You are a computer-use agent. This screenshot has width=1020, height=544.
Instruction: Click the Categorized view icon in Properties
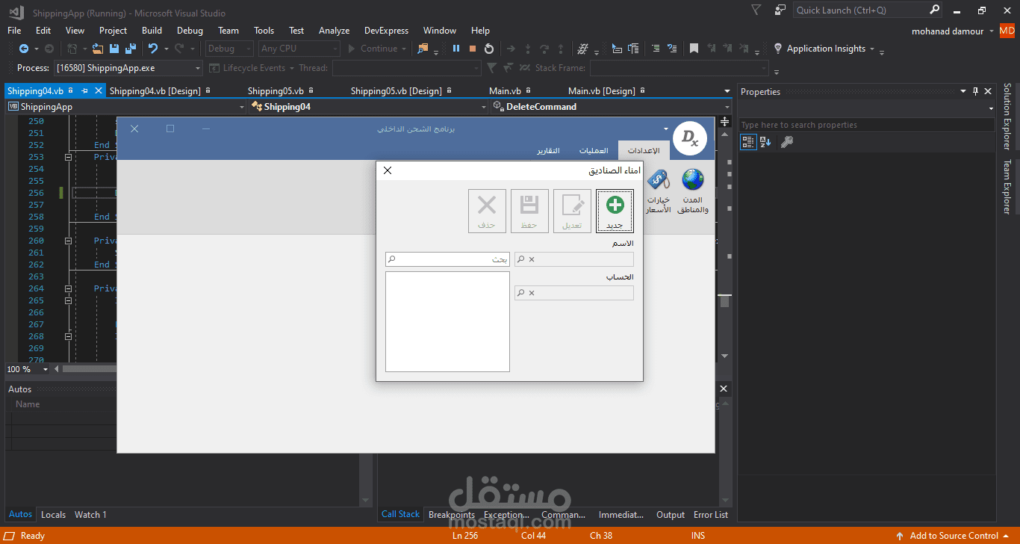coord(747,142)
